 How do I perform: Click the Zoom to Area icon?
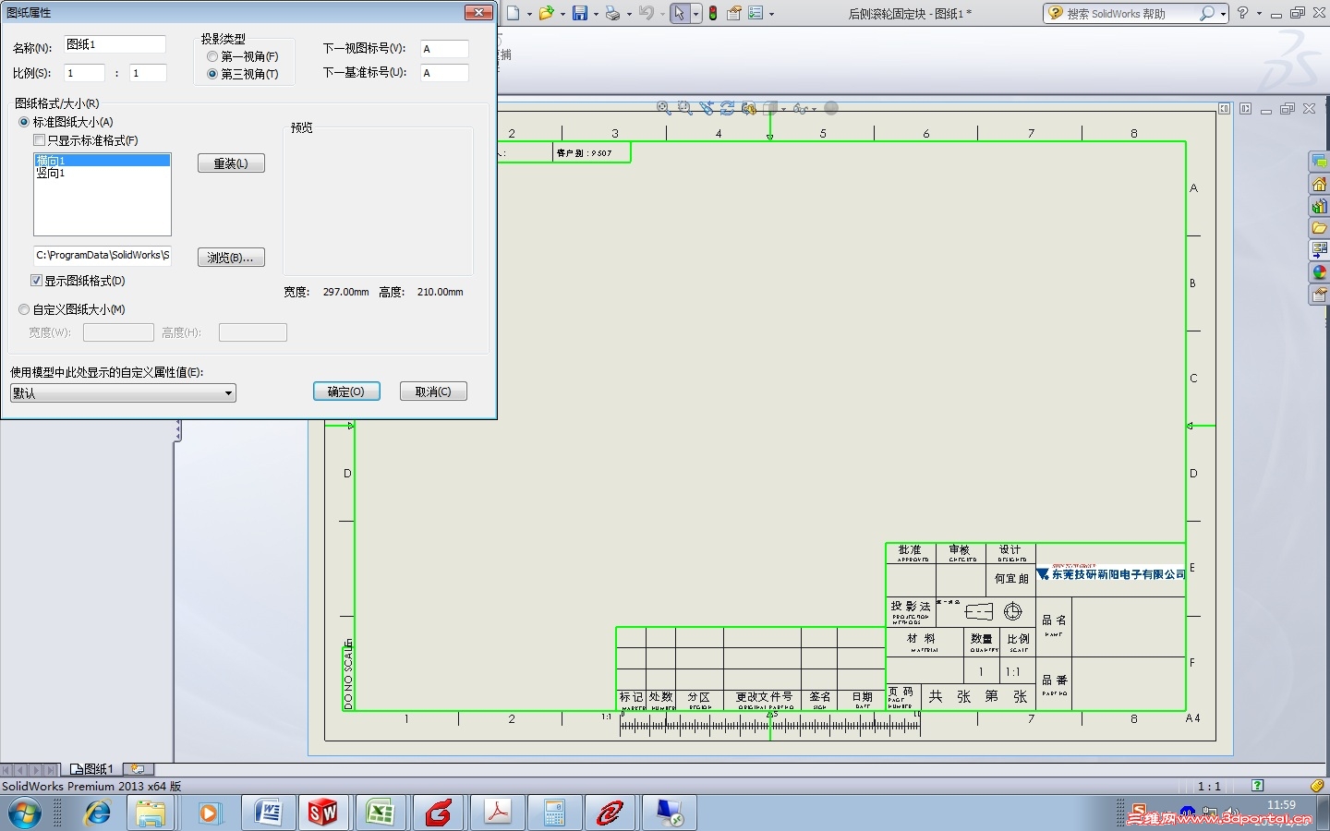coord(684,108)
